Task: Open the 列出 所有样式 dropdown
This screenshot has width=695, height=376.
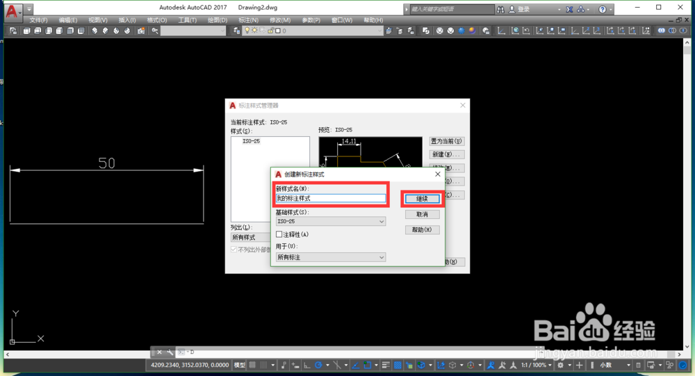Action: click(x=250, y=237)
